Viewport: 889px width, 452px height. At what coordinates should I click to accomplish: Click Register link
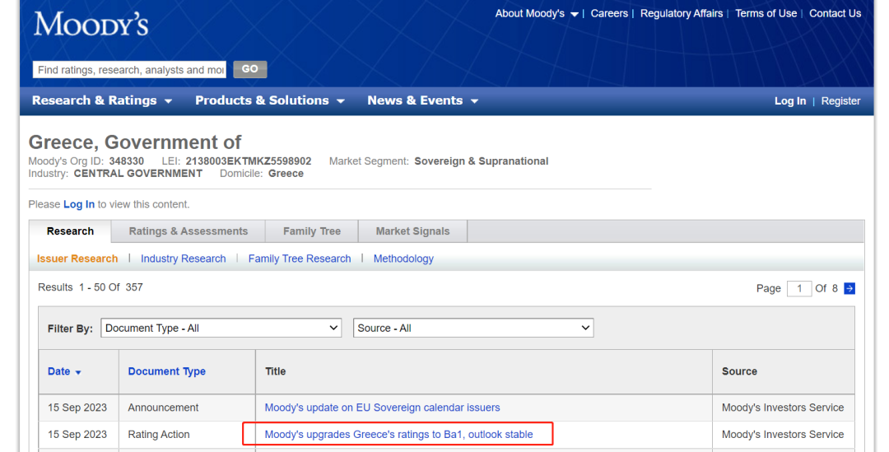coord(840,101)
